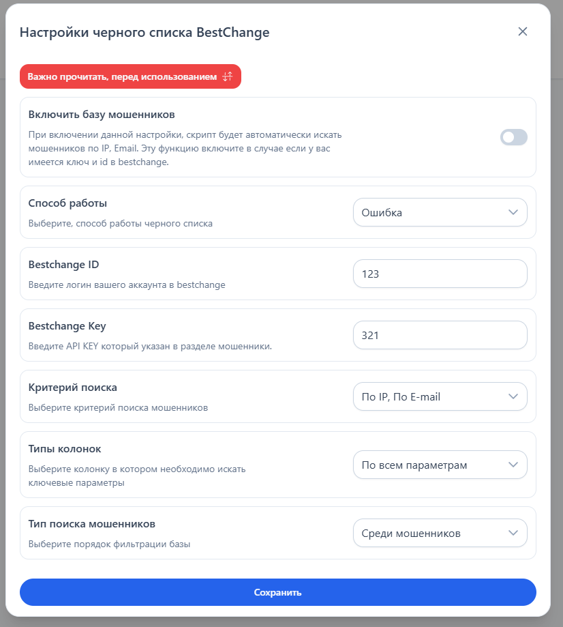Screen dimensions: 563x627
Task: Expand the "Среди мошенников" dropdown
Action: [440, 533]
